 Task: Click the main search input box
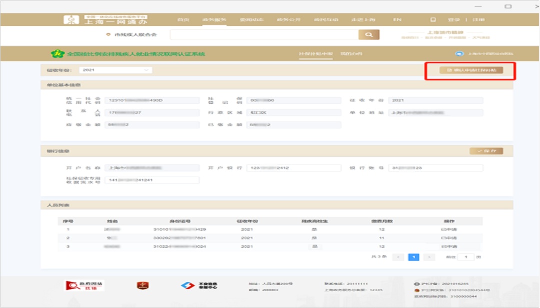point(264,35)
